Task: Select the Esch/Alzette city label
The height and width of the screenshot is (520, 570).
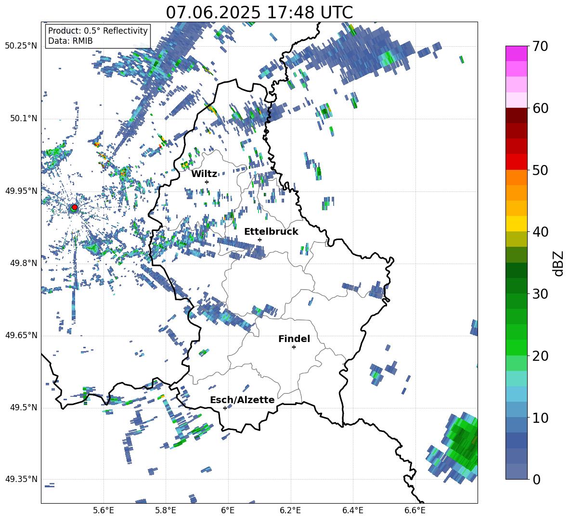Action: point(242,400)
